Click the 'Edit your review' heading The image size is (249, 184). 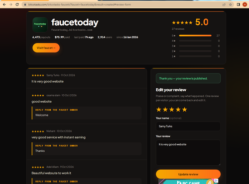tap(171, 90)
